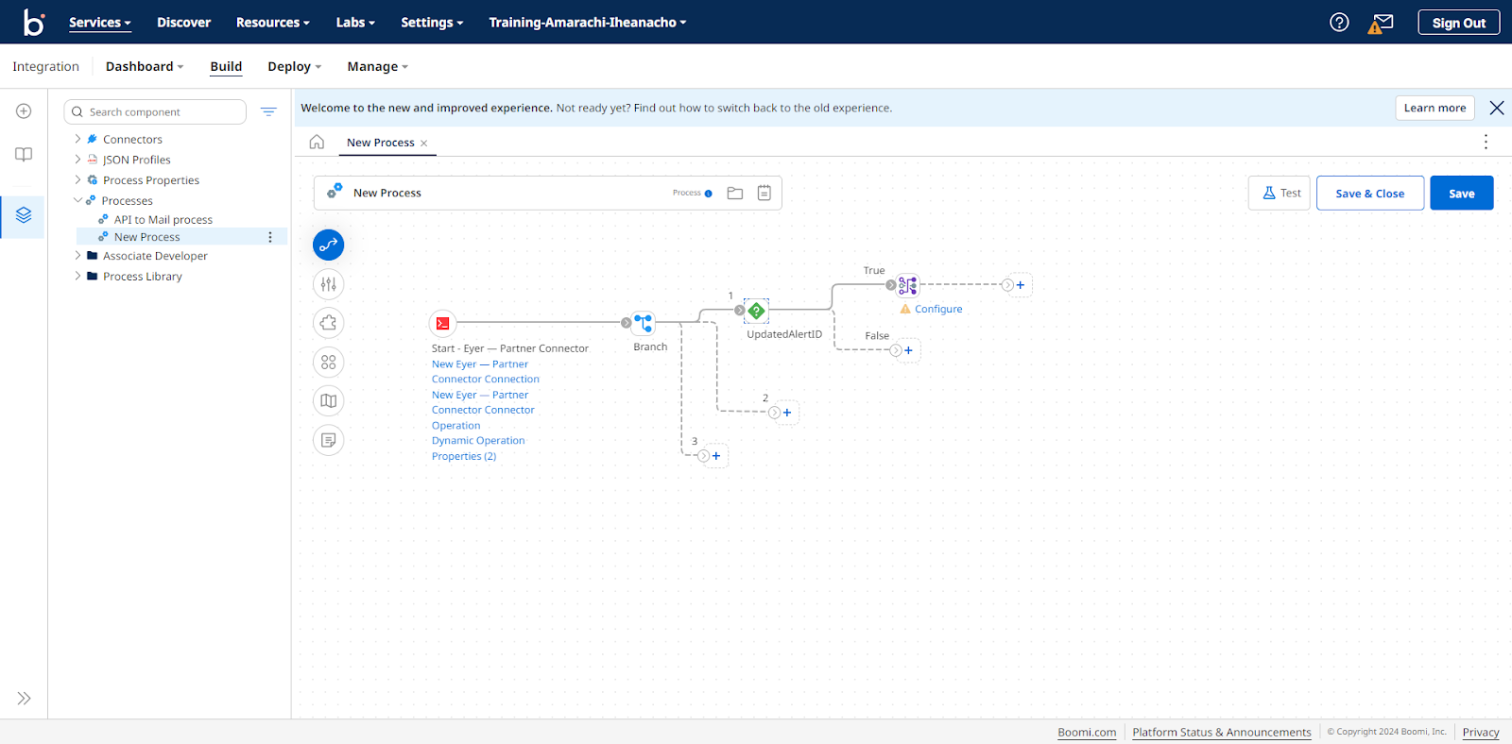
Task: Open the Dashboard dropdown
Action: 145,66
